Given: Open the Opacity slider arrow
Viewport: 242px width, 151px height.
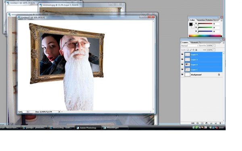Looking at the screenshot, I should tap(214, 46).
